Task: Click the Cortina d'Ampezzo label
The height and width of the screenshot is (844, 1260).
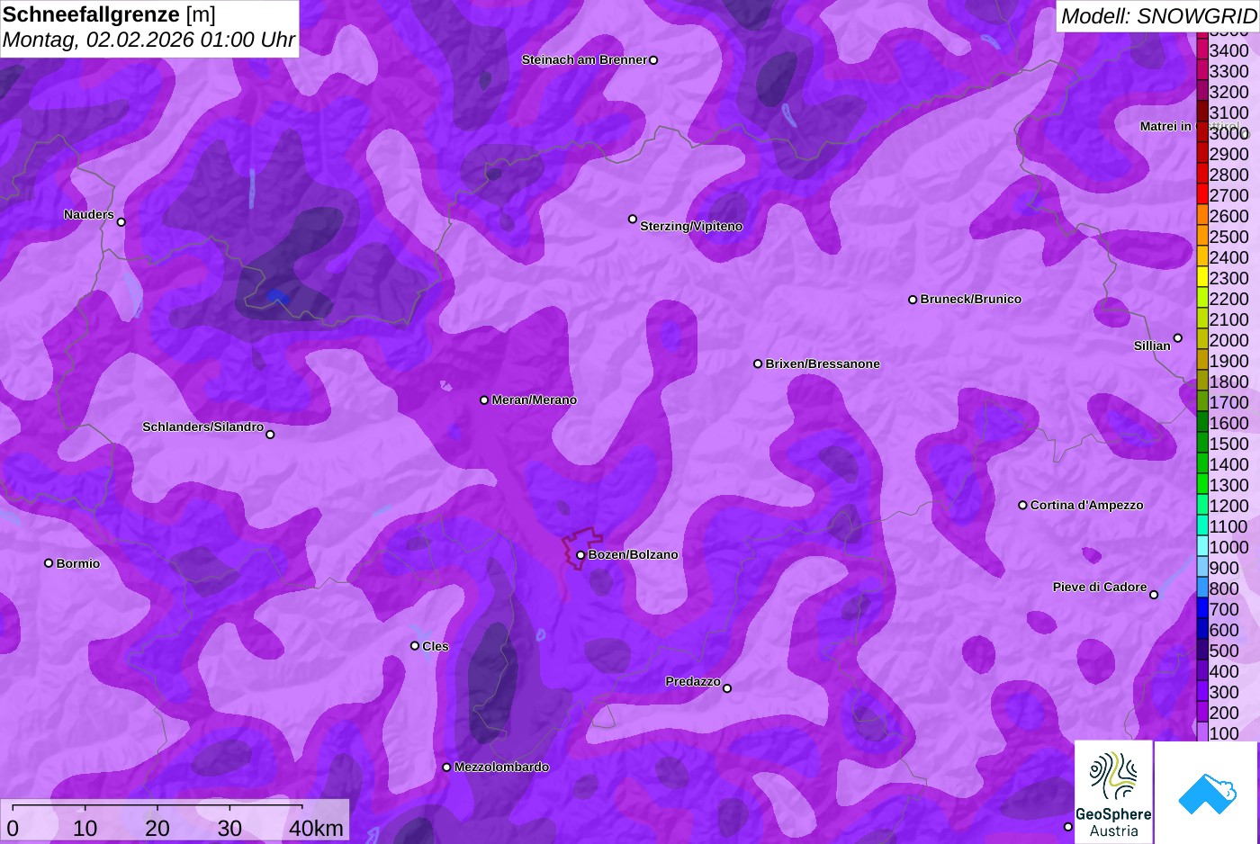Action: [1086, 505]
